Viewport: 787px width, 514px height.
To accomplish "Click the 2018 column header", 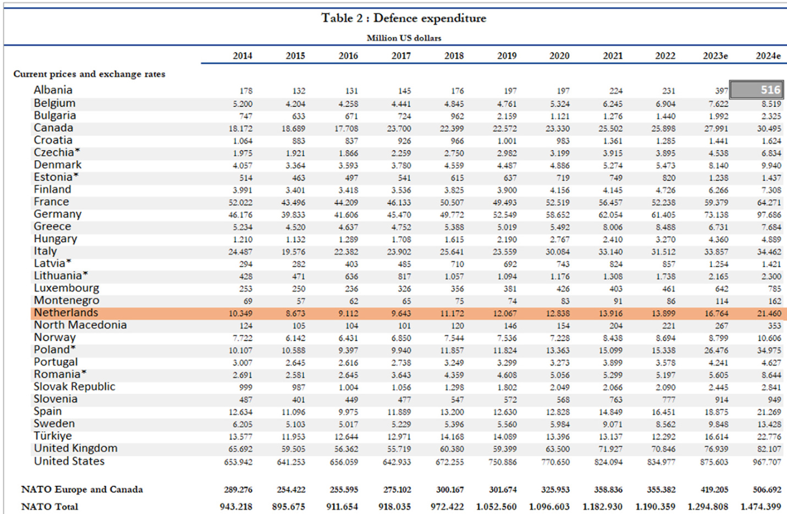I will tap(454, 56).
